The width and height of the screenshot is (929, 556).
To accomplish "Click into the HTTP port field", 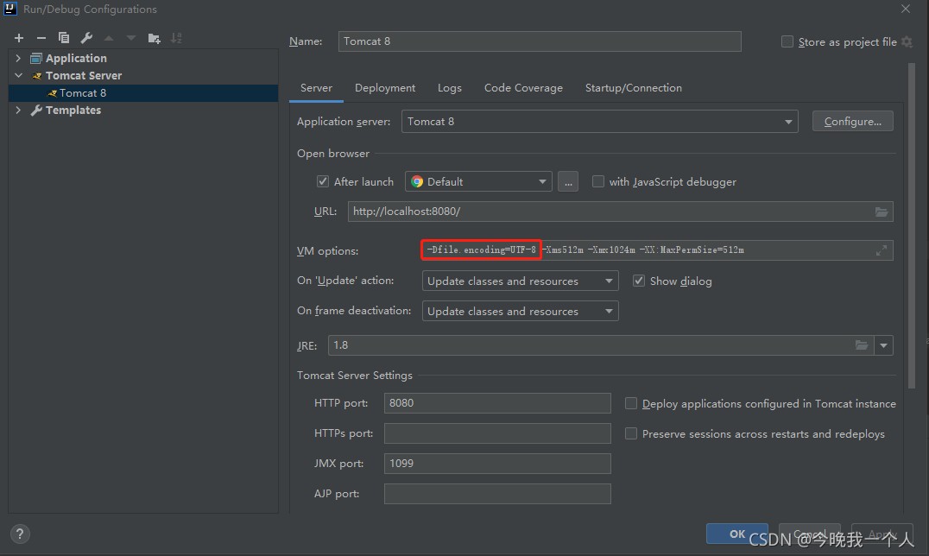I will [x=497, y=403].
